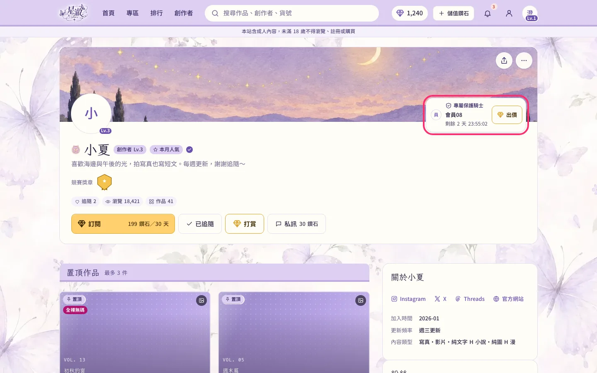The width and height of the screenshot is (597, 373).
Task: Click the 打賞 tip button
Action: (245, 224)
